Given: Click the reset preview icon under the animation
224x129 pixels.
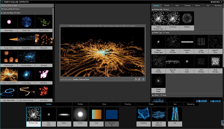Looking at the screenshot, I should click(x=136, y=79).
